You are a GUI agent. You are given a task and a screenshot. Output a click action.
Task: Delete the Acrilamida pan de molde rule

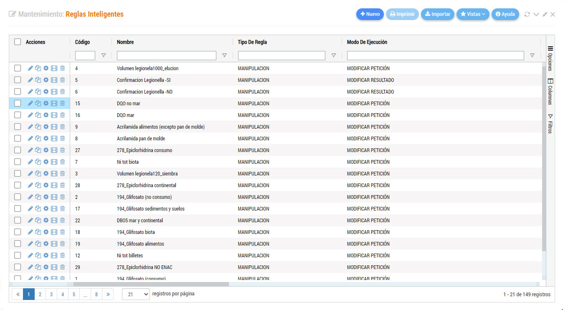click(62, 138)
